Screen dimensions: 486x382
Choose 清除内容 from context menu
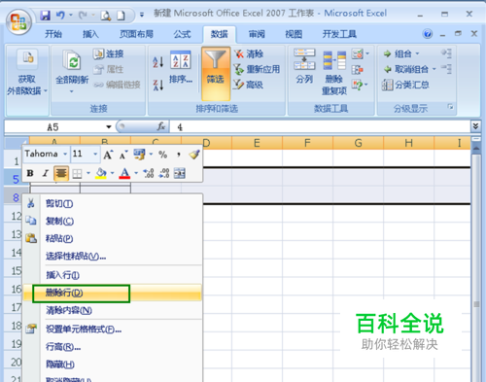coord(113,310)
